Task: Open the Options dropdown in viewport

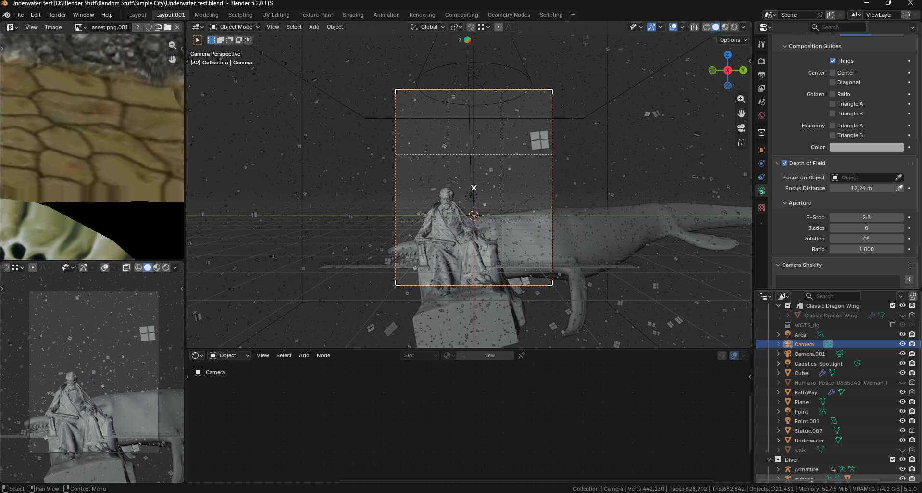Action: [x=733, y=40]
